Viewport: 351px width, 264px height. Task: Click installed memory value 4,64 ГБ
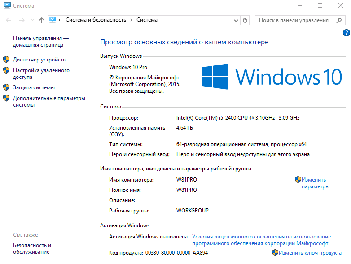(184, 128)
